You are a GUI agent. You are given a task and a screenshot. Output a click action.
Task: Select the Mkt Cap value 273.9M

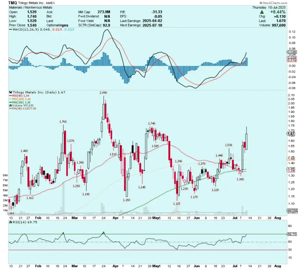point(104,12)
